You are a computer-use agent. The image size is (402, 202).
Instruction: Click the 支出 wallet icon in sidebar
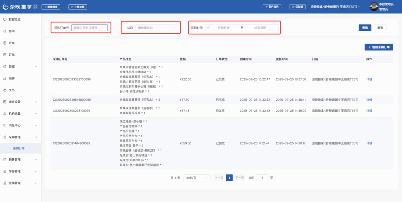[5, 90]
